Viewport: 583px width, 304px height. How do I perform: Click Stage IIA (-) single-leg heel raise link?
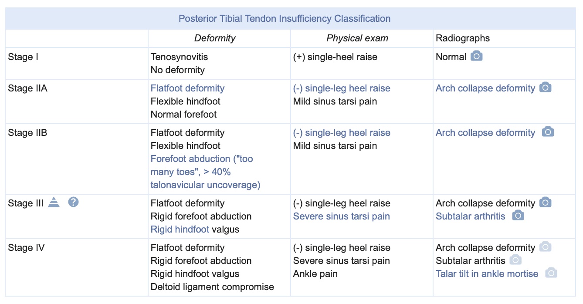[342, 88]
